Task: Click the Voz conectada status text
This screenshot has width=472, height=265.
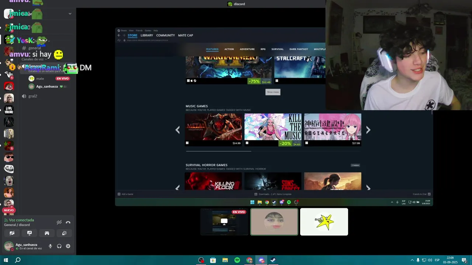Action: [21, 220]
